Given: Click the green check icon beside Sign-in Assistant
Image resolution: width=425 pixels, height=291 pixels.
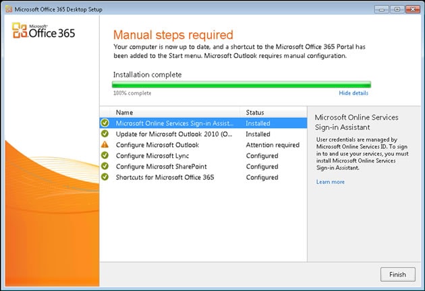Looking at the screenshot, I should pos(105,123).
